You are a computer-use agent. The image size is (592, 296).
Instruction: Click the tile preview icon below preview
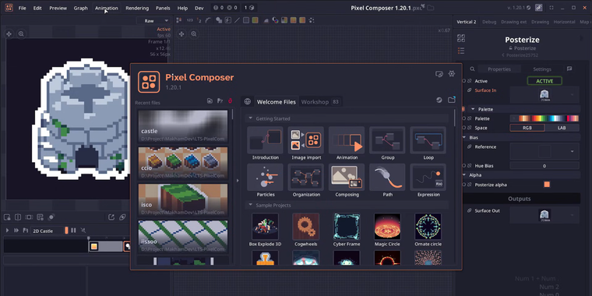tap(29, 217)
